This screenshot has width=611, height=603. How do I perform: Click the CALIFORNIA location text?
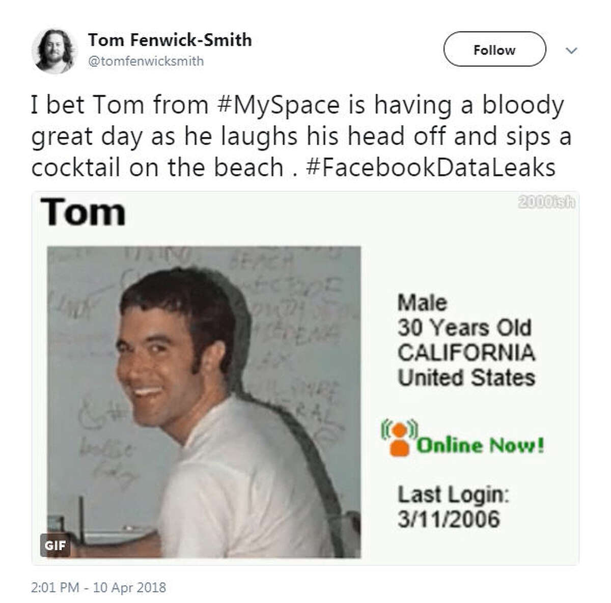click(466, 353)
